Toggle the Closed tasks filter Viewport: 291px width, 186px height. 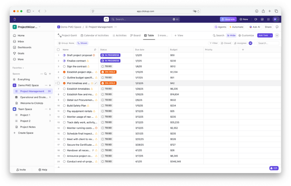coord(226,43)
